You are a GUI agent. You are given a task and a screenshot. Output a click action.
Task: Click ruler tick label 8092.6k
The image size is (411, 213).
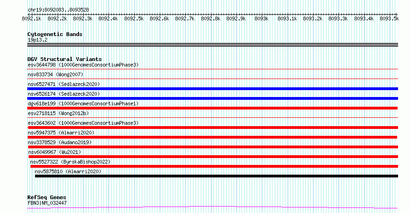159,18
